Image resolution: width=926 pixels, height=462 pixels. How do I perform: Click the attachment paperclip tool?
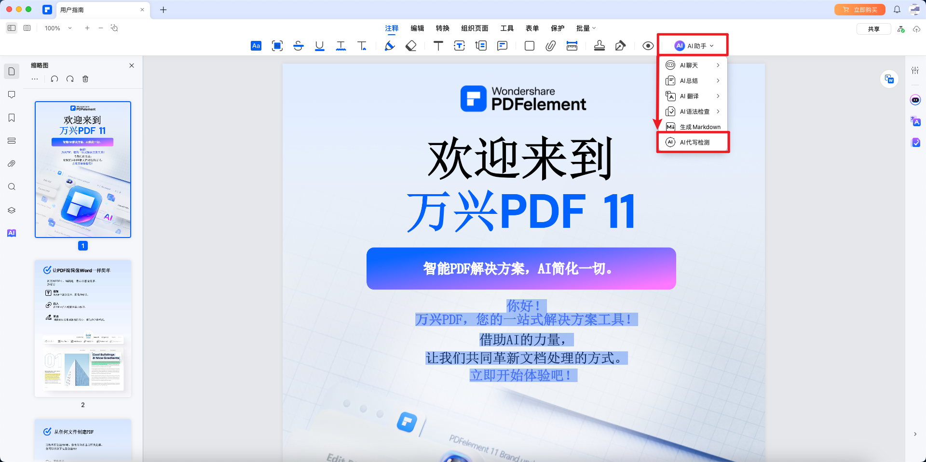[550, 46]
